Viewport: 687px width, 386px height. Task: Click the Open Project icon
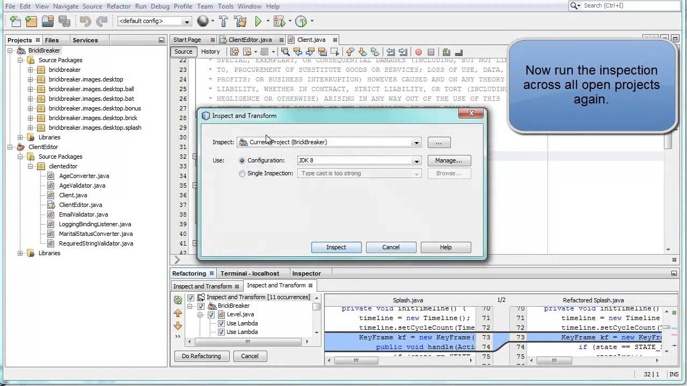click(48, 21)
